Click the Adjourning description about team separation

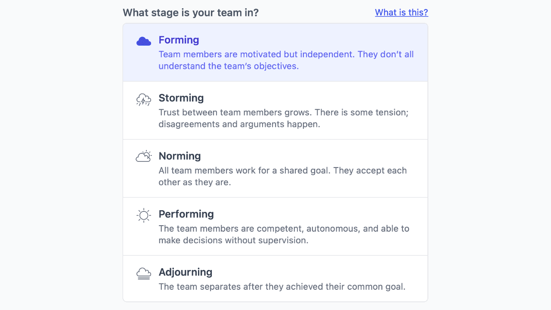[x=281, y=286]
